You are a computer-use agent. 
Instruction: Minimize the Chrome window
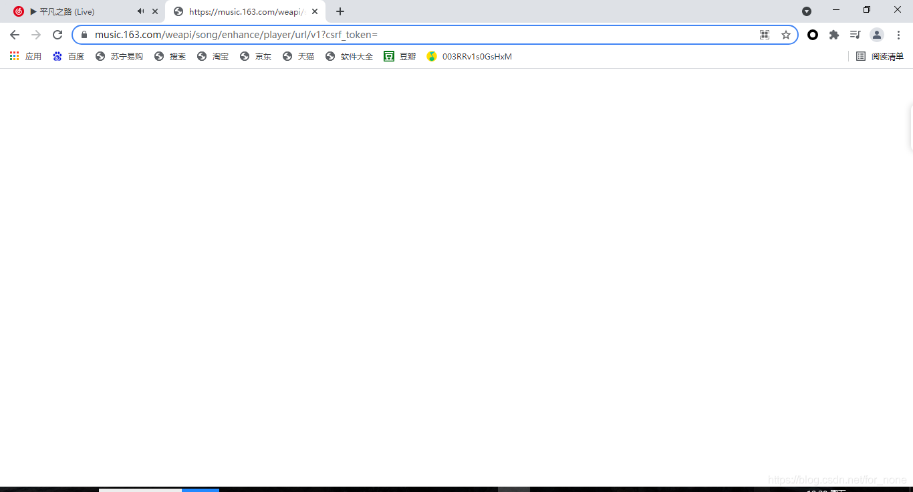(836, 9)
